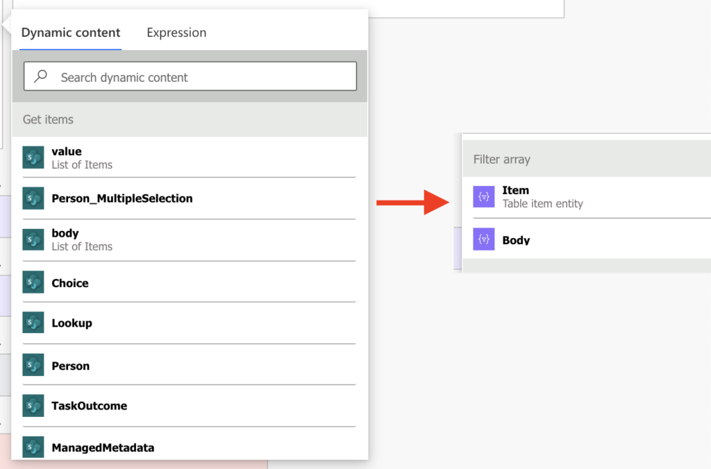Viewport: 711px width, 469px height.
Task: Click SharePoint icon beside ManagedMetadata
Action: click(x=33, y=447)
